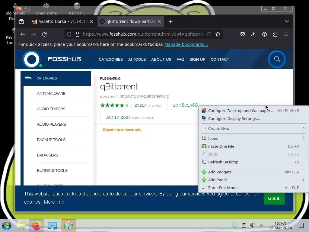Select Configure Desktop and Wallpaper
Image resolution: width=309 pixels, height=232 pixels.
(253, 111)
